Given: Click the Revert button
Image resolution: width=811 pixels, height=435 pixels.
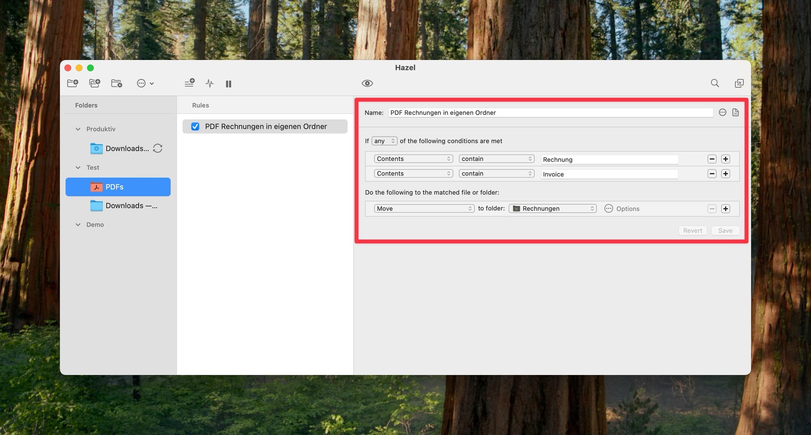Looking at the screenshot, I should (x=693, y=230).
